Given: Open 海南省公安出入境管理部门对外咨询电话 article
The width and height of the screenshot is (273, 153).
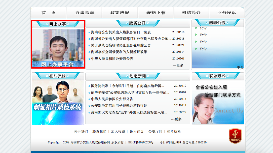Looking at the screenshot, I should coord(131,39).
